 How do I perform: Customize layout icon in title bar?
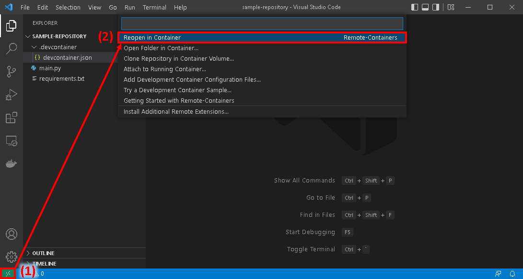[451, 7]
